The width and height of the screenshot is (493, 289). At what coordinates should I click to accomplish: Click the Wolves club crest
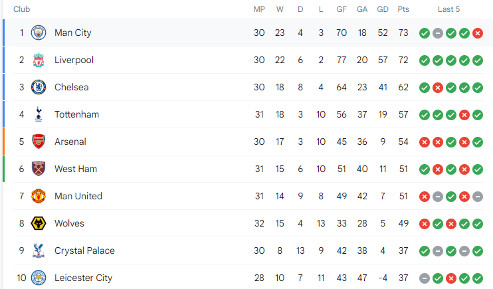click(x=38, y=223)
